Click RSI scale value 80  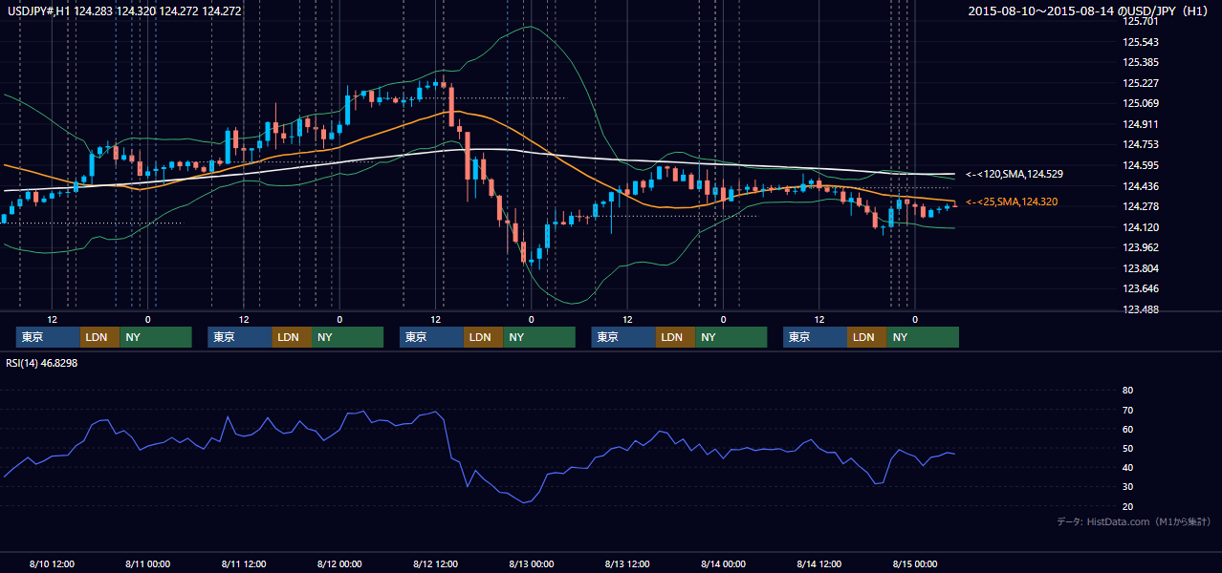click(x=1127, y=391)
